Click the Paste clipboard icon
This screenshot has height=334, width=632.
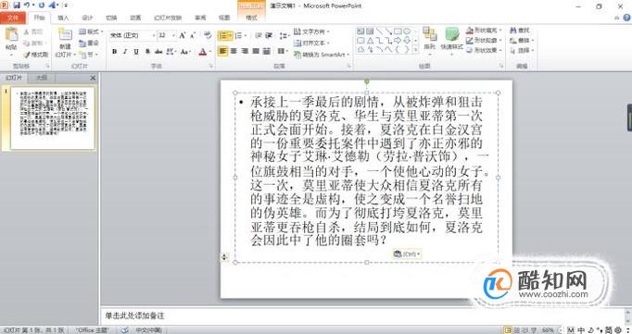11,34
